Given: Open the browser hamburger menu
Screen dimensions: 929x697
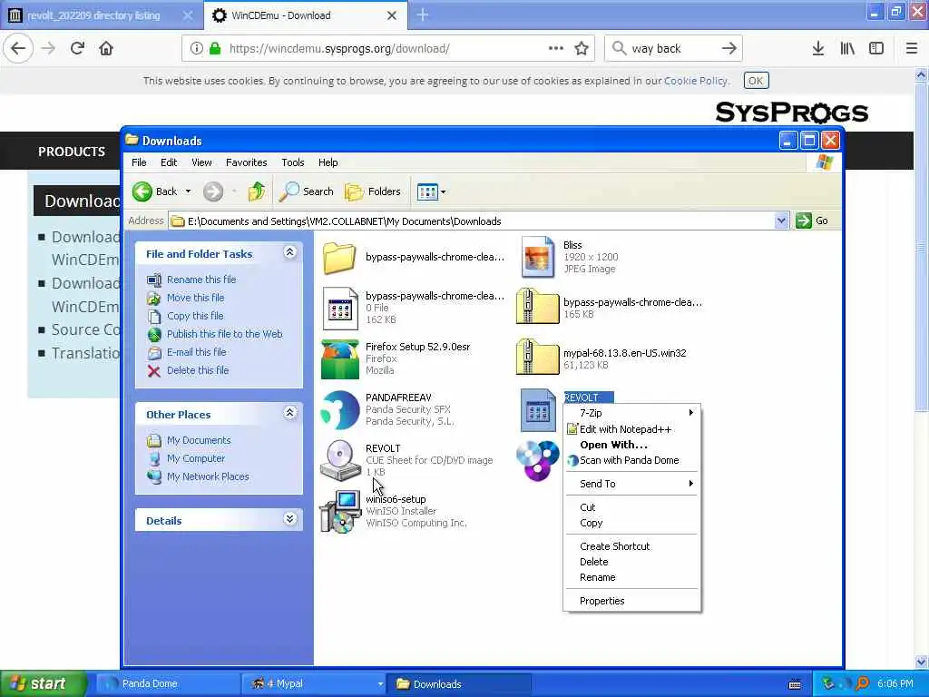Looking at the screenshot, I should click(912, 48).
